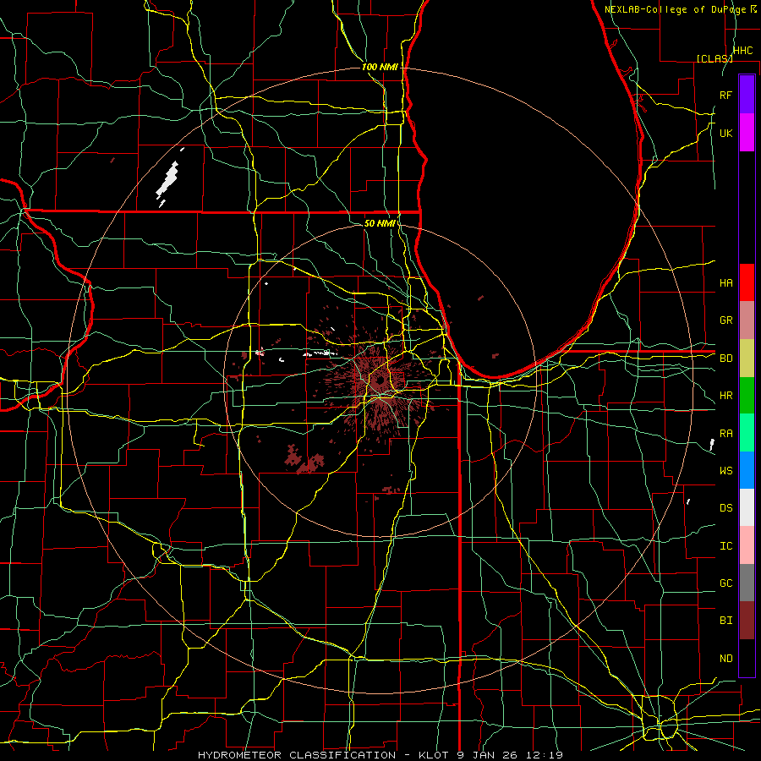This screenshot has height=761, width=761.
Task: Click the DS white legend swatch
Action: [x=747, y=507]
